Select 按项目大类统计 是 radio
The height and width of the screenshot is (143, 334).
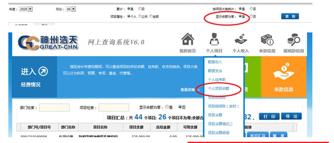coord(240,9)
